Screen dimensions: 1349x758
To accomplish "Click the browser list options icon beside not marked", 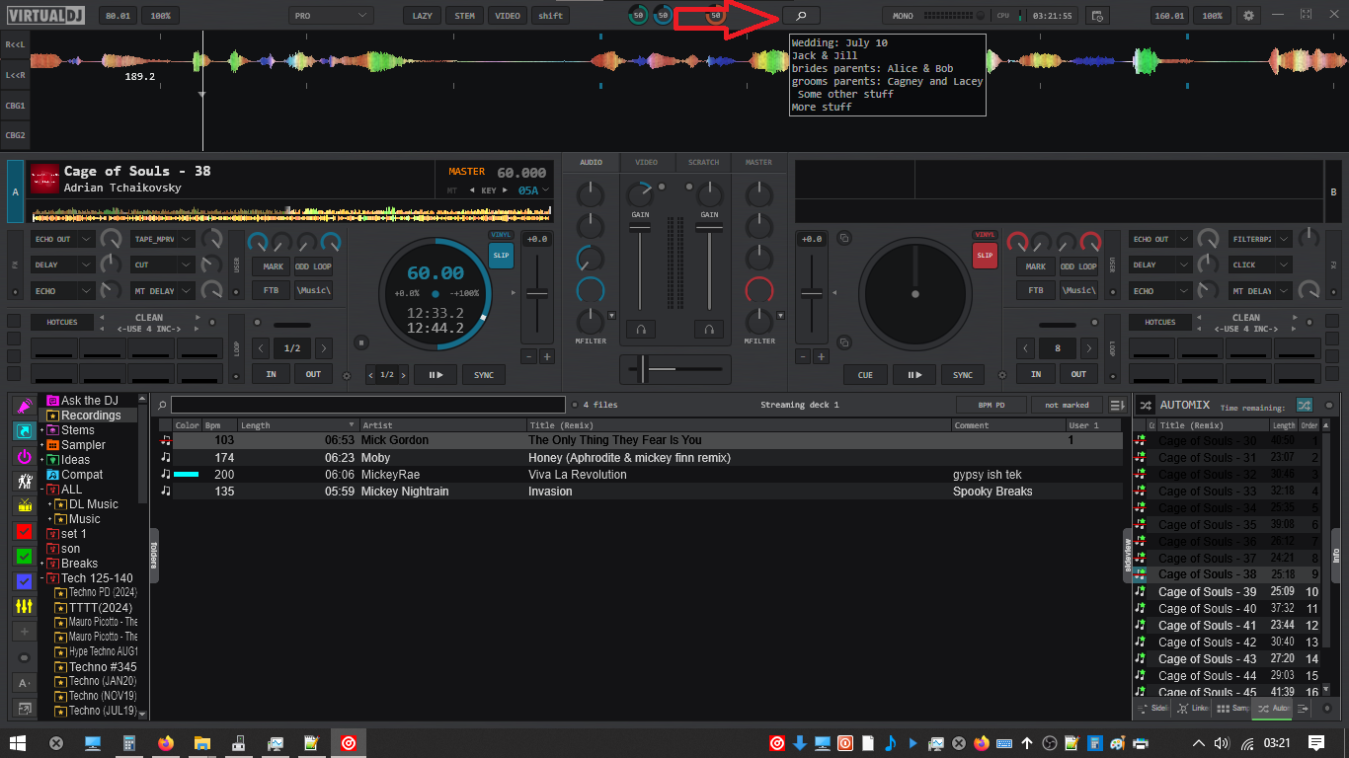I will click(1117, 405).
